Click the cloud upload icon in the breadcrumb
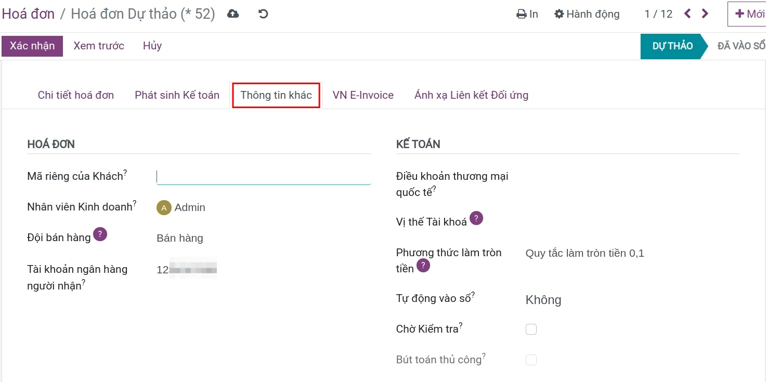 pos(232,14)
